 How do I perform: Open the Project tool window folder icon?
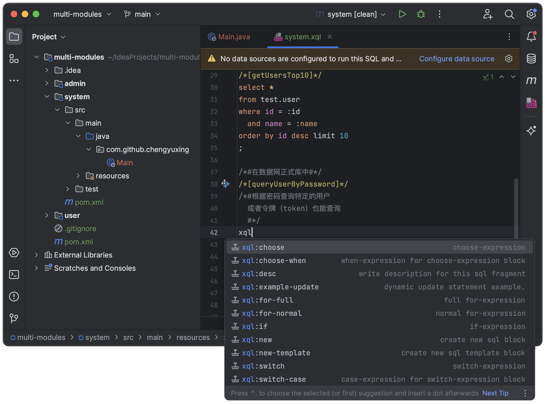[14, 37]
